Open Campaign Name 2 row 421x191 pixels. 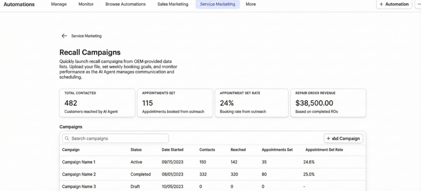(79, 174)
